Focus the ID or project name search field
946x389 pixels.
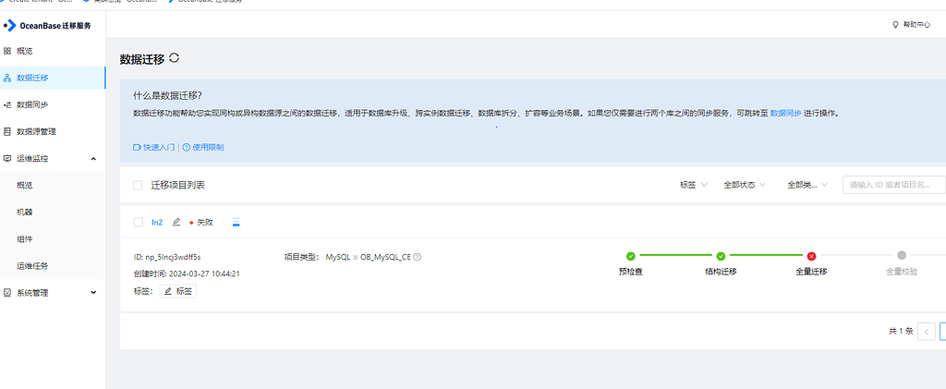894,185
